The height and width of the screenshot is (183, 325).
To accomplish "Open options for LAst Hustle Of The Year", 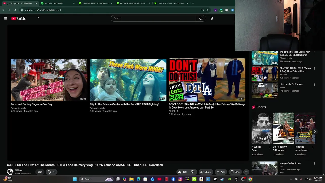I will coord(314,85).
